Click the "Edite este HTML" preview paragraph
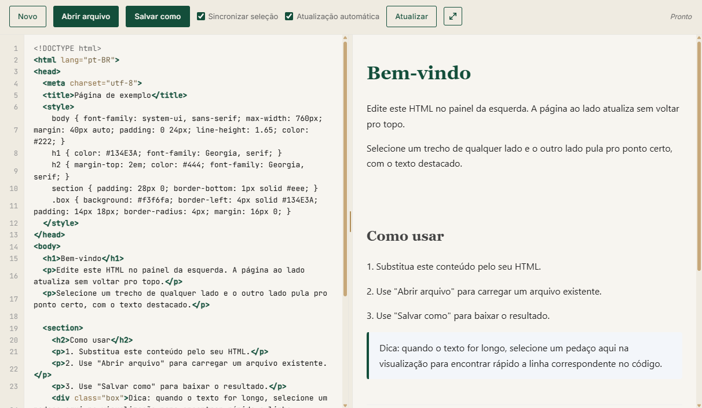The width and height of the screenshot is (702, 408). pyautogui.click(x=523, y=116)
